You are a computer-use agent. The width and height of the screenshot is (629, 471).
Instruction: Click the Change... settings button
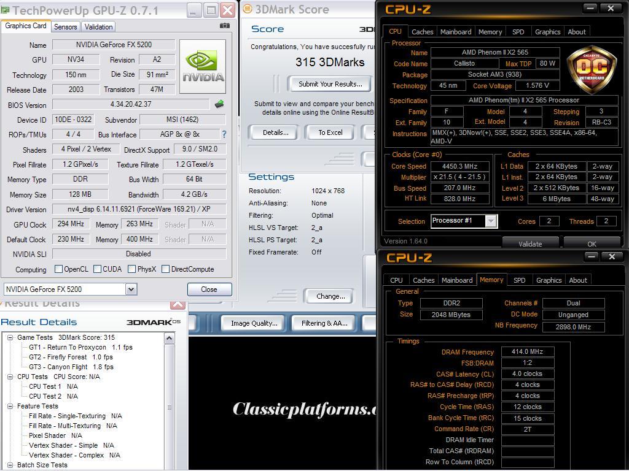click(330, 296)
